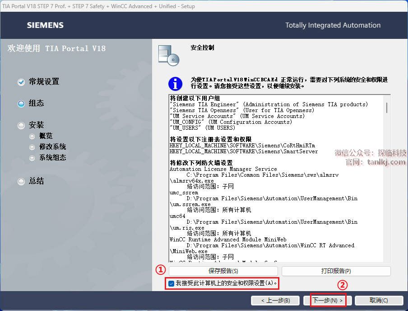Click the "Siemens TIA Engineer" user group line
The image size is (408, 311).
point(269,104)
